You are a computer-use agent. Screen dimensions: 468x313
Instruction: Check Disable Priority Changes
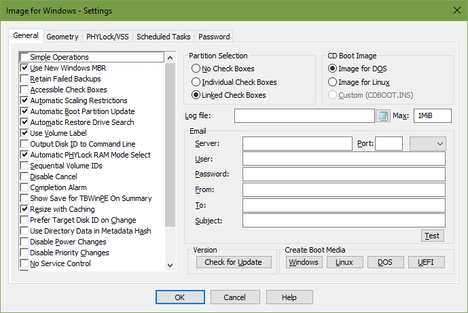(24, 253)
